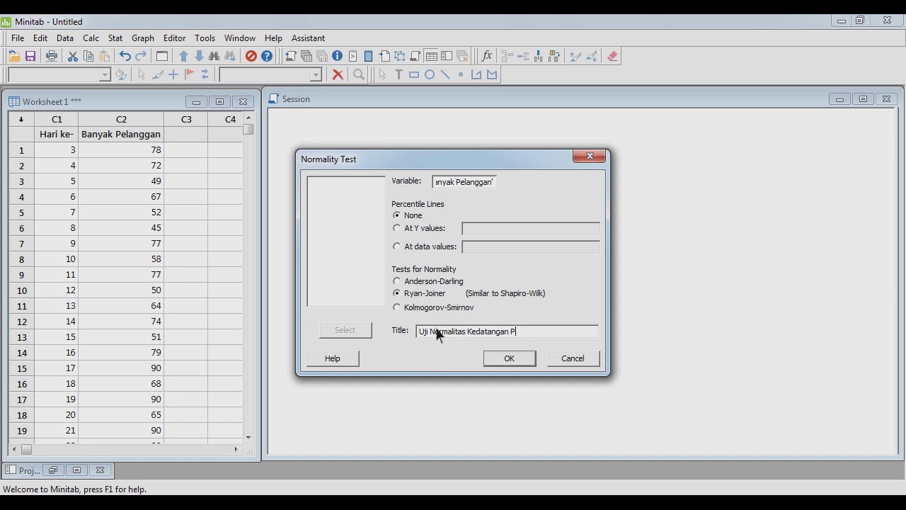
Task: Click the Undo arrow icon
Action: tap(125, 56)
